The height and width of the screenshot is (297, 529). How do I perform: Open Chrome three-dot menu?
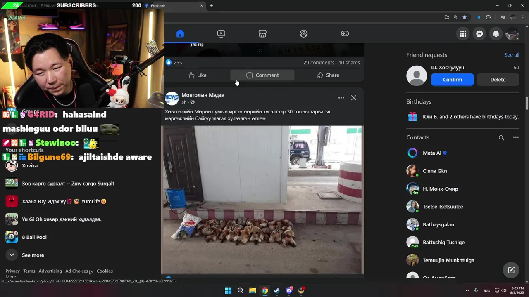tap(523, 17)
